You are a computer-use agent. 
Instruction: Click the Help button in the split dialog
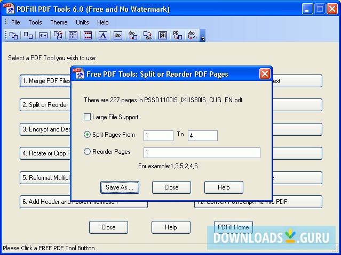click(224, 187)
